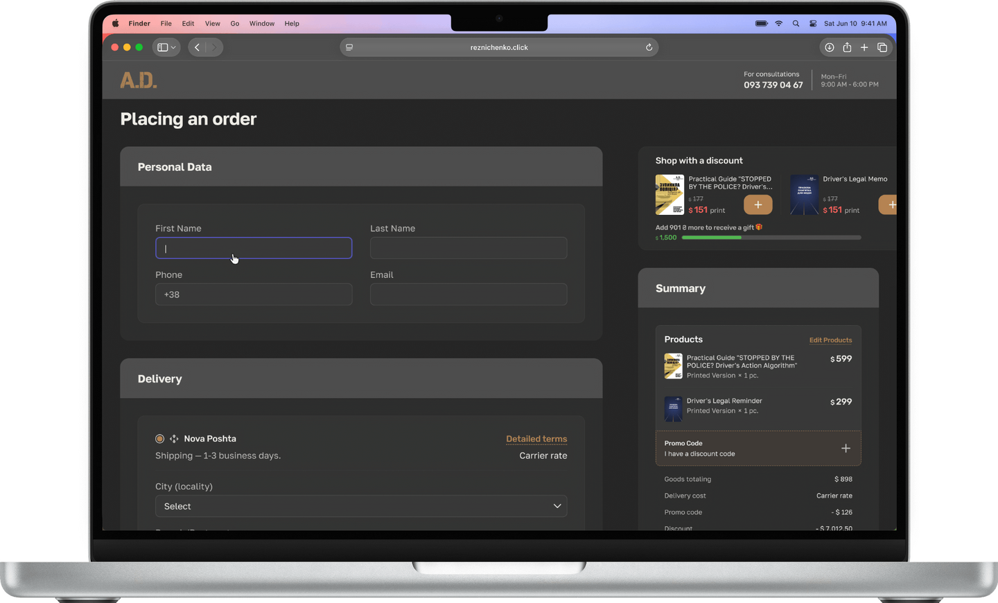Focus the First Name input field
The width and height of the screenshot is (998, 603).
pos(254,248)
